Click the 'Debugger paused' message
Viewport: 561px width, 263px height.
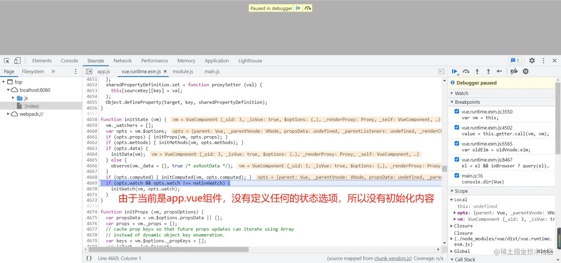476,83
